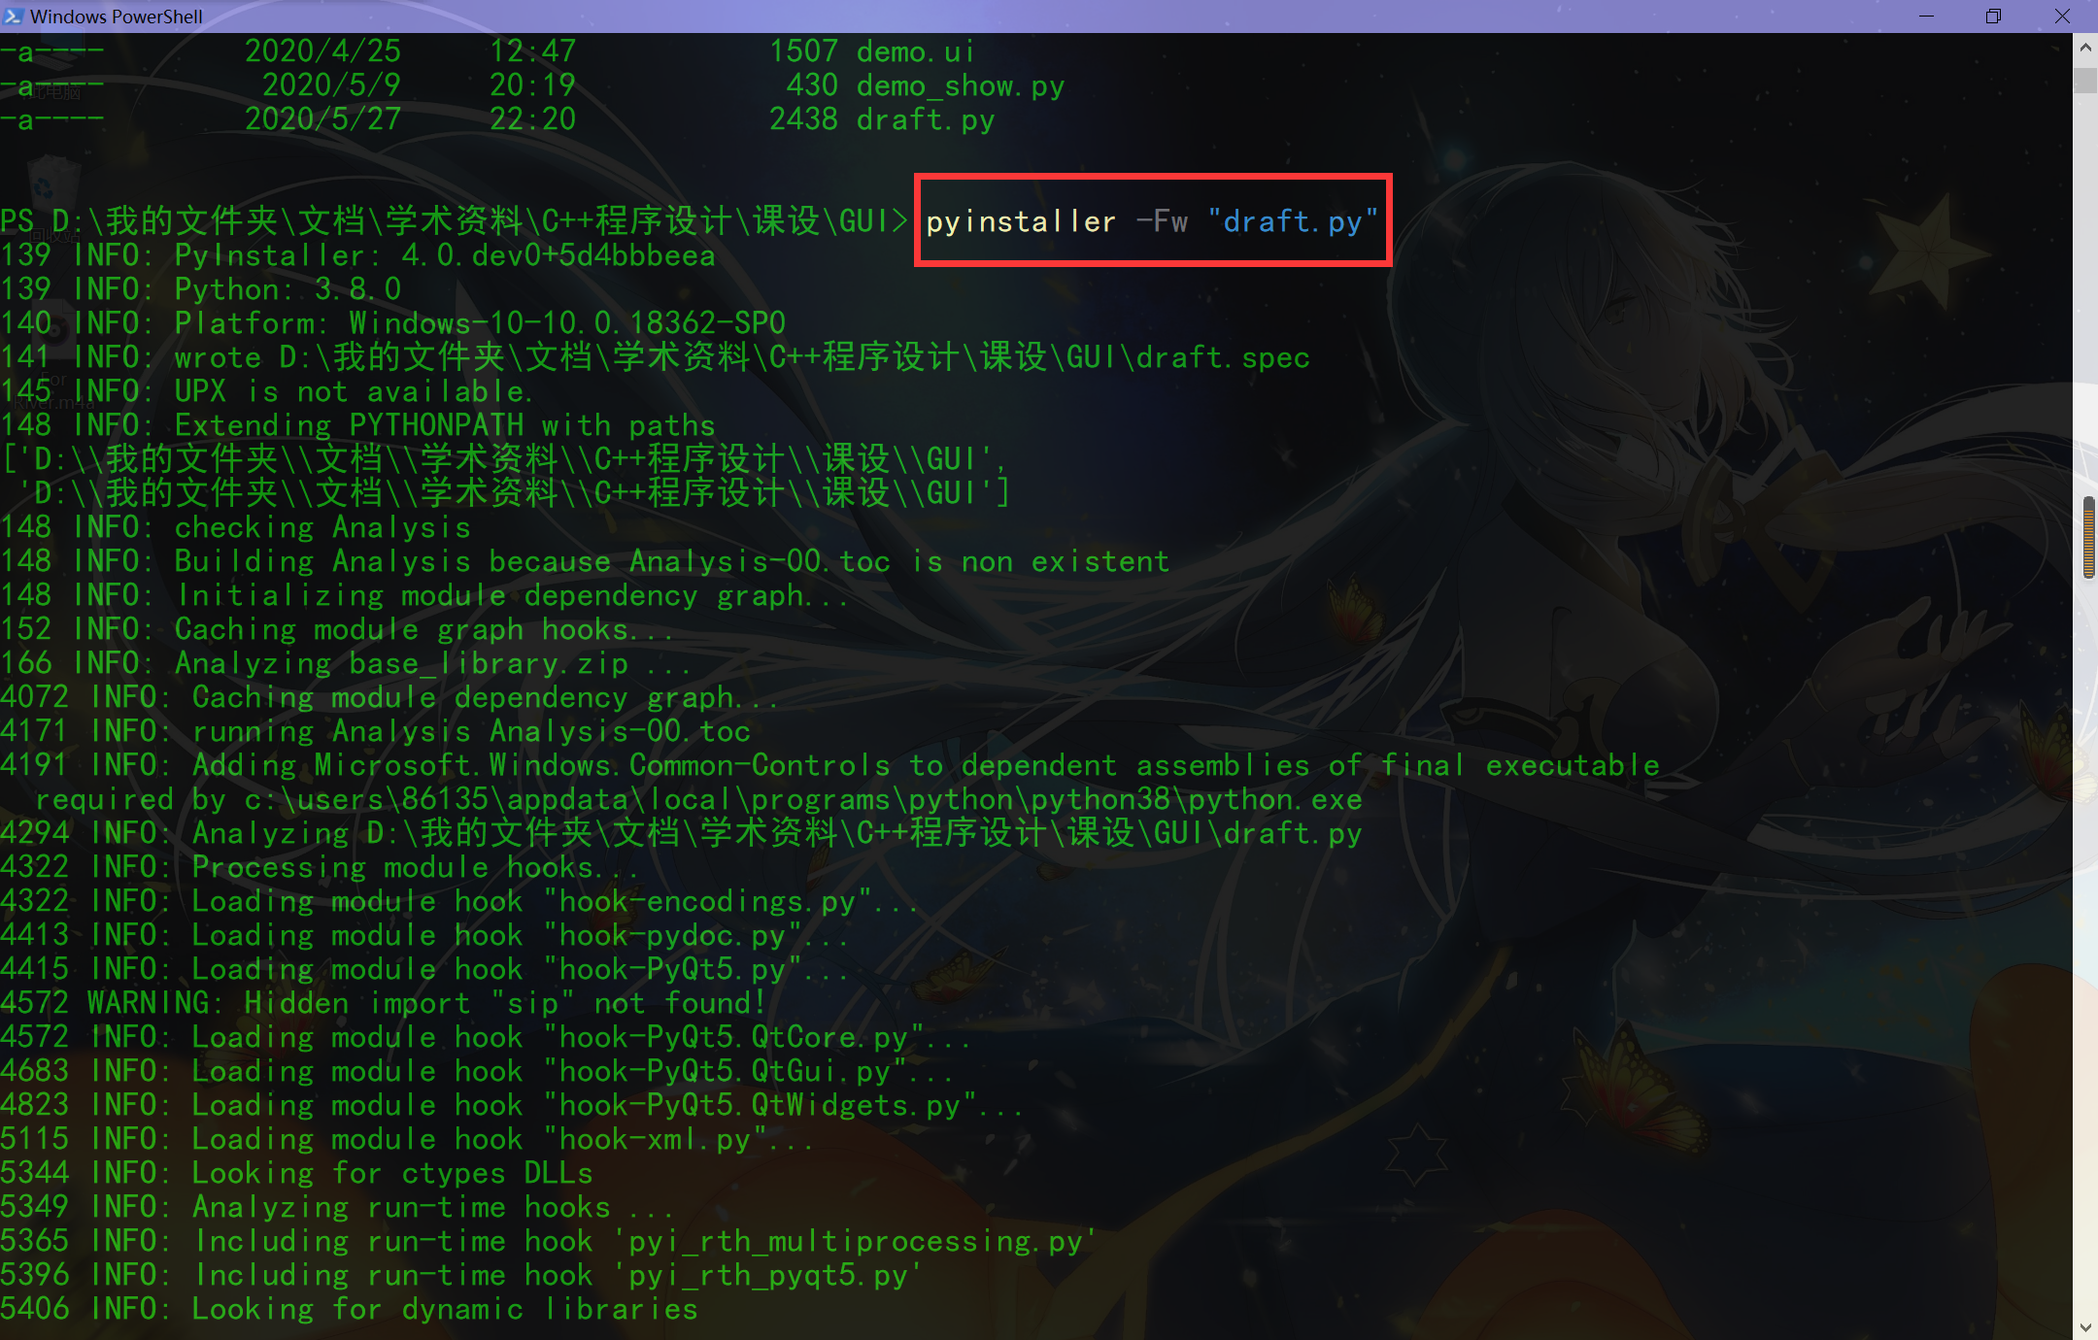Click the 'draft.py' filename in the directory listing
This screenshot has width=2098, height=1340.
(x=924, y=118)
